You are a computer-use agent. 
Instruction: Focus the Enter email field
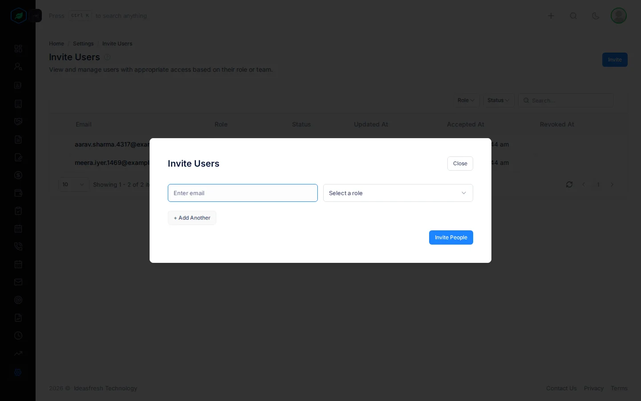(243, 193)
